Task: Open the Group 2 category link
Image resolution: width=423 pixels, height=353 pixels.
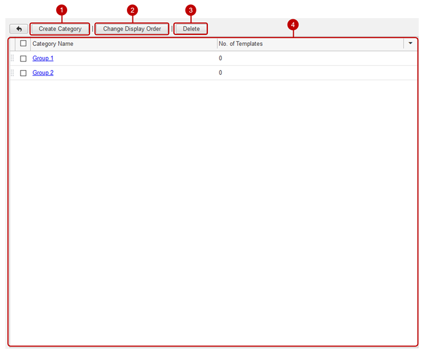Action: pos(43,73)
